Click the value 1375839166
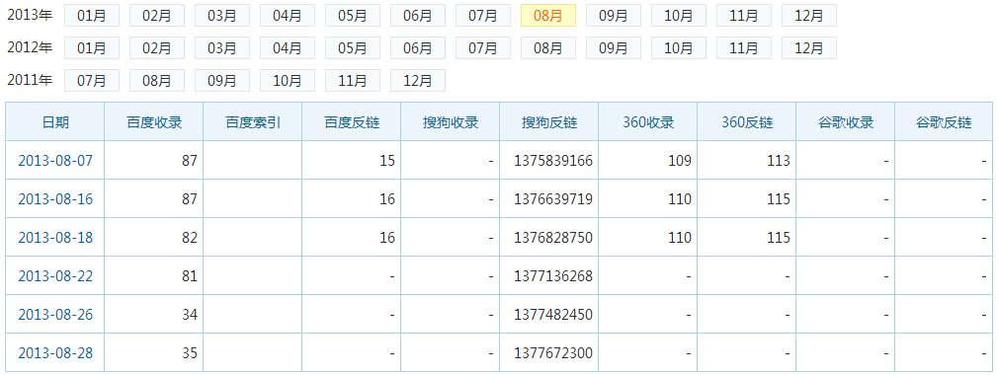The height and width of the screenshot is (375, 998). (553, 161)
